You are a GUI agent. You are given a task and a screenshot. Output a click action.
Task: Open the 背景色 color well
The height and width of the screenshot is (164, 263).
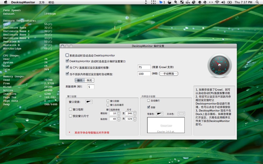(x=159, y=114)
